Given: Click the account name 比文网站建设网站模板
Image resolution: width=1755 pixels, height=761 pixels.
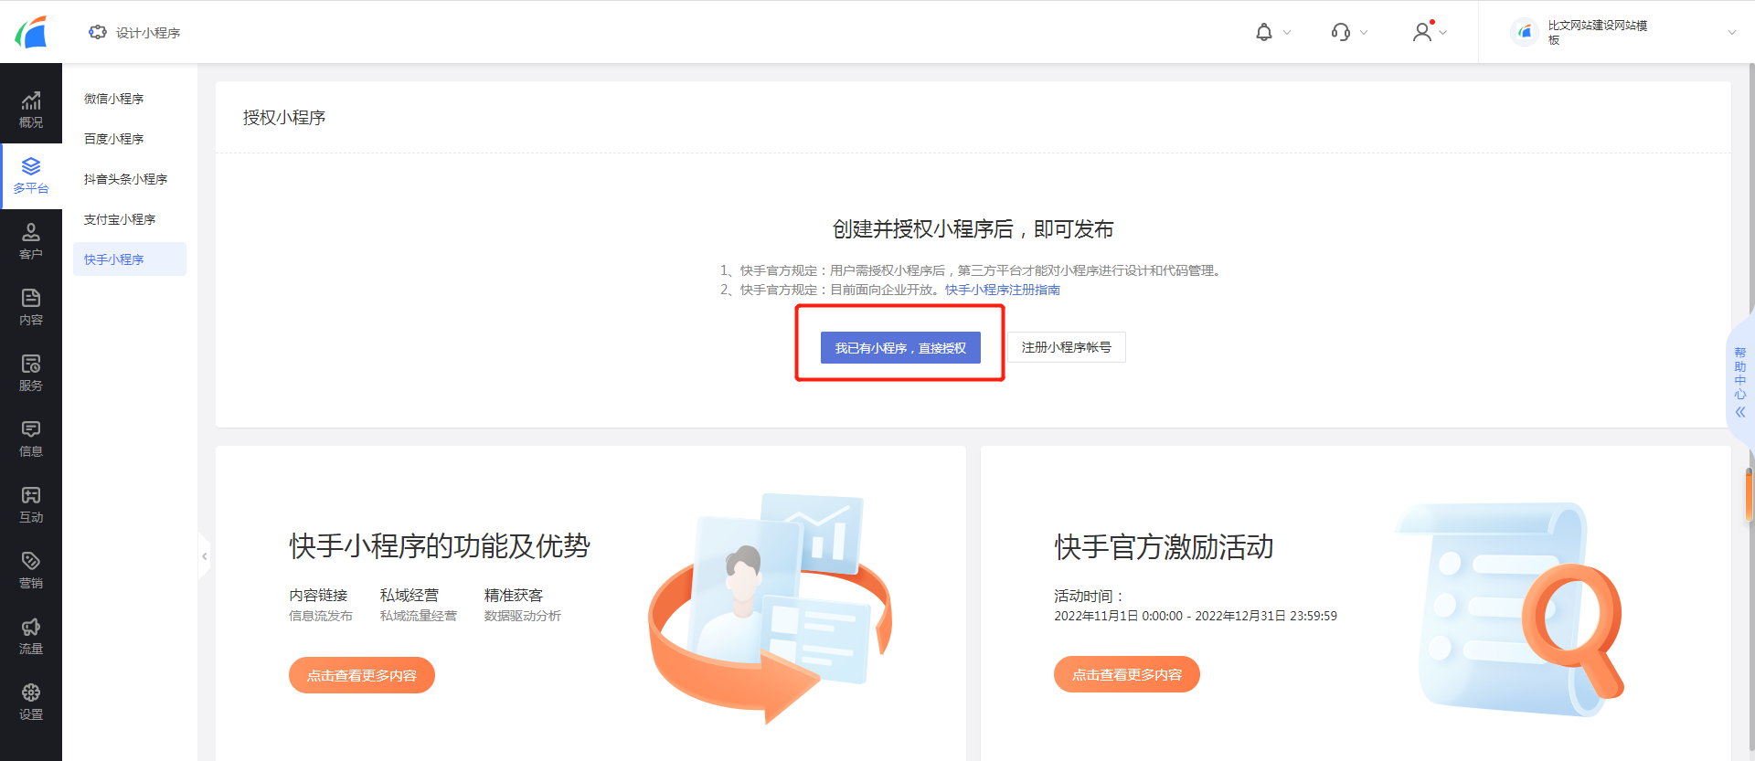Looking at the screenshot, I should pyautogui.click(x=1598, y=32).
